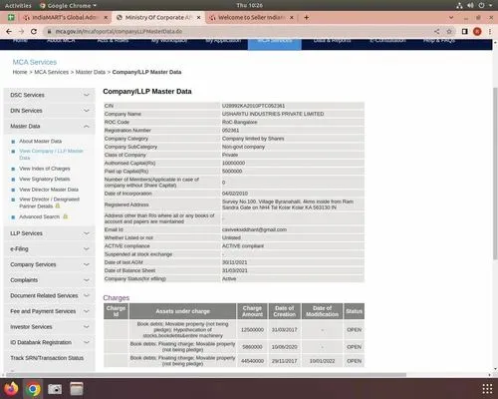Viewport: 498px width, 399px height.
Task: Open the View Index of Charges link
Action: pyautogui.click(x=45, y=169)
